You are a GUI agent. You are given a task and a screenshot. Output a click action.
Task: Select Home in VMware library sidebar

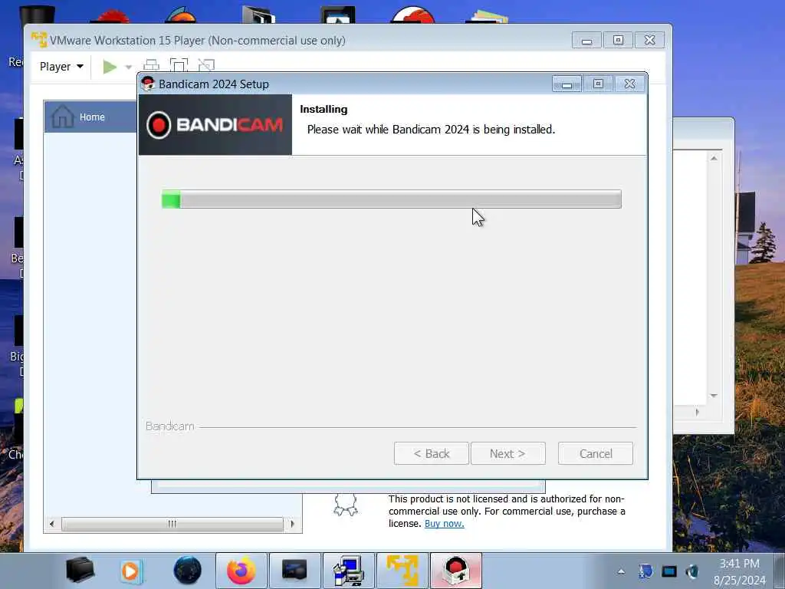coord(90,117)
